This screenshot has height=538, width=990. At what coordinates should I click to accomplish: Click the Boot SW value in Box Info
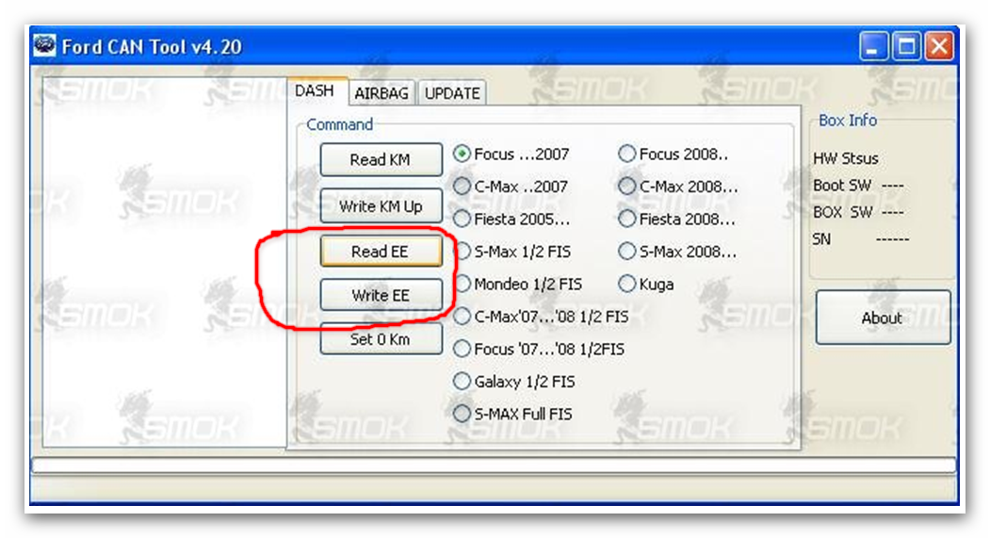[892, 187]
